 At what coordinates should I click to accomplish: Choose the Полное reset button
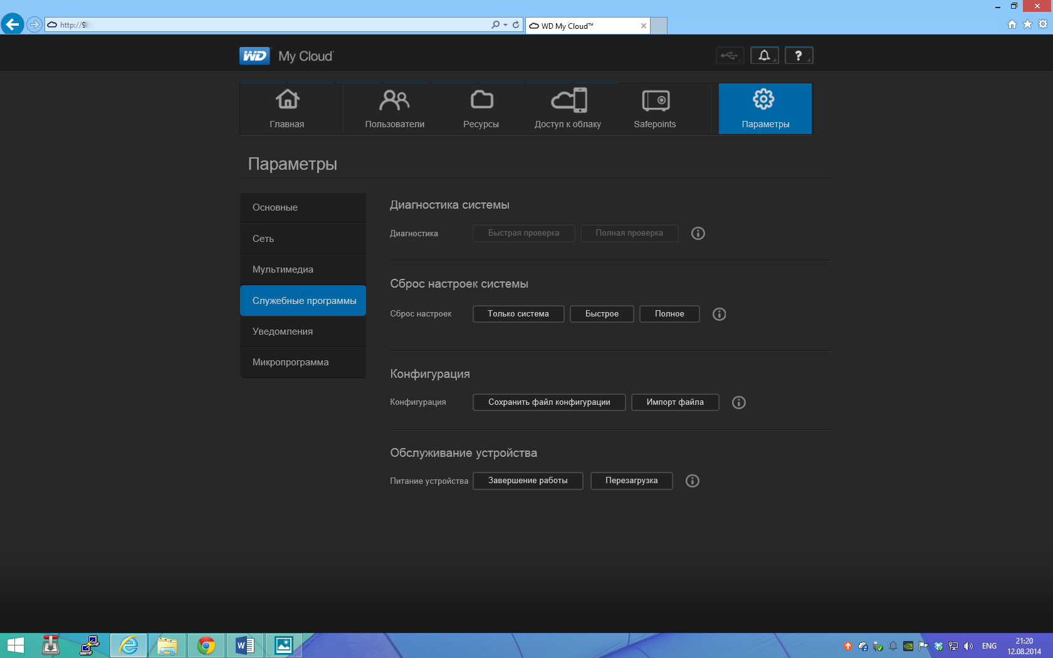tap(669, 314)
